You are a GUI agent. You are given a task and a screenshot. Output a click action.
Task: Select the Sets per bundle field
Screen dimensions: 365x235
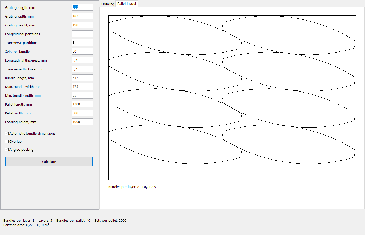(82, 51)
